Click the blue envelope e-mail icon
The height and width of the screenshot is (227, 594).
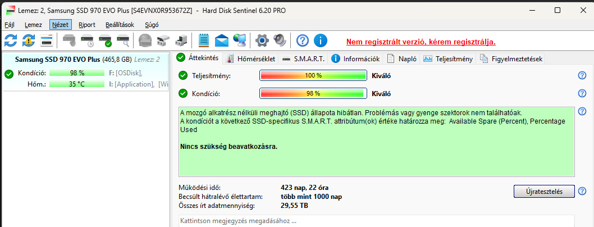coord(222,40)
